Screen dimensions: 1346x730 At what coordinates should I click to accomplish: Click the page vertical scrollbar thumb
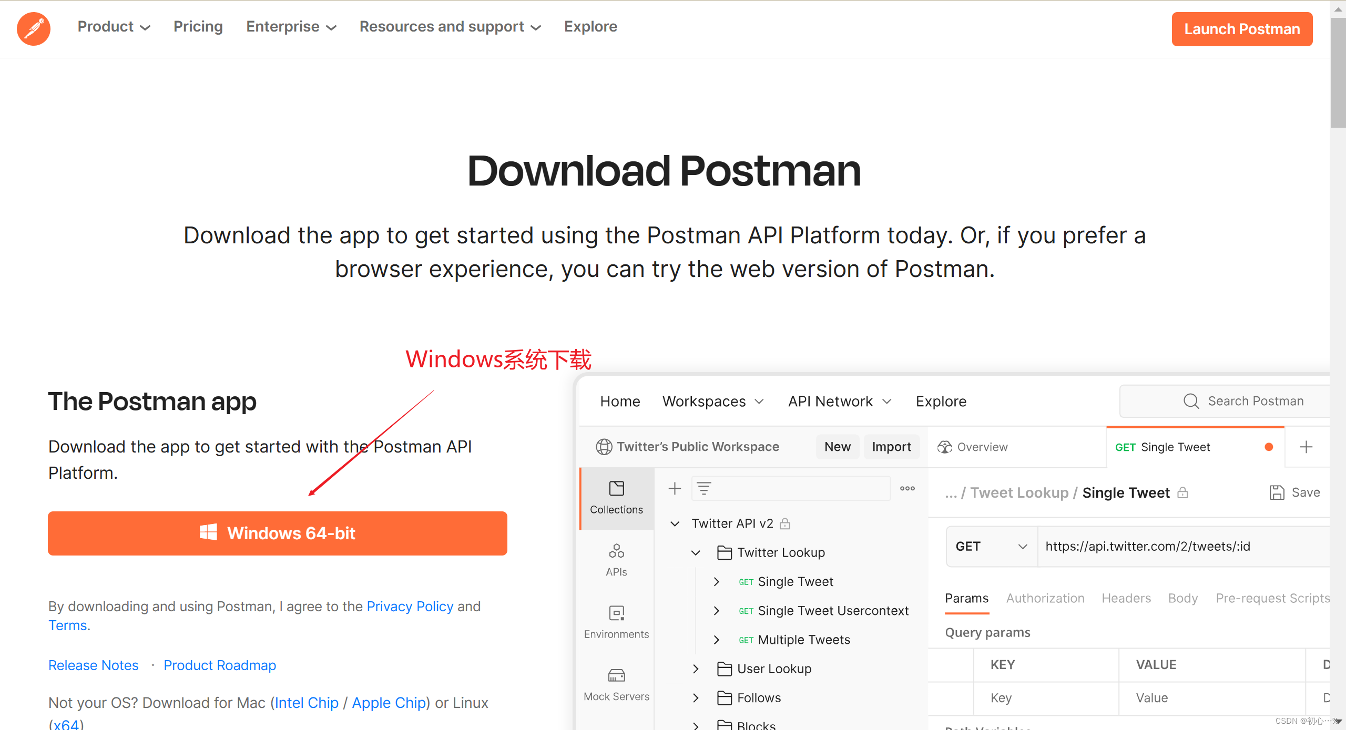click(x=1338, y=74)
